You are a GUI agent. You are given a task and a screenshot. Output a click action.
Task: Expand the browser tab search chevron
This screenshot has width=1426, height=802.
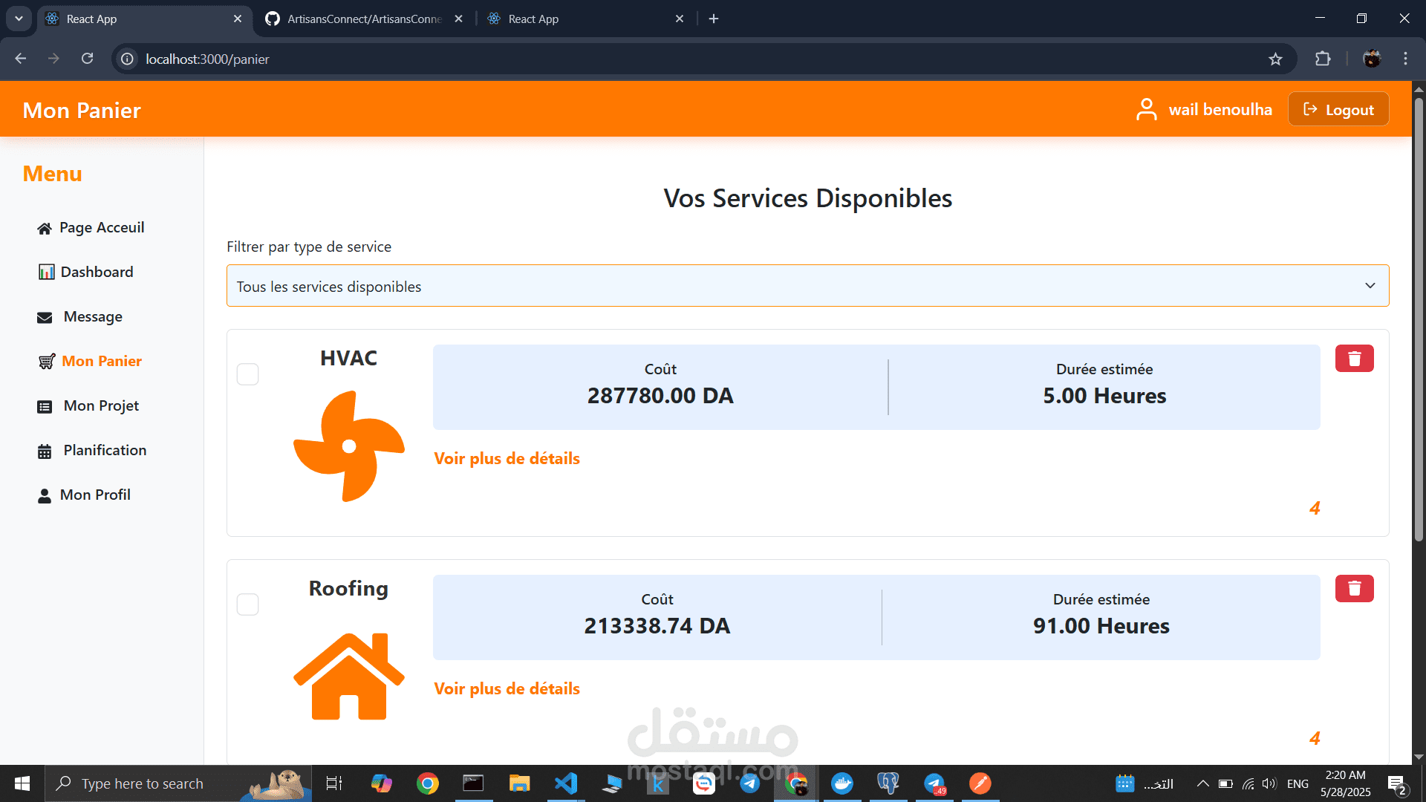click(x=19, y=19)
